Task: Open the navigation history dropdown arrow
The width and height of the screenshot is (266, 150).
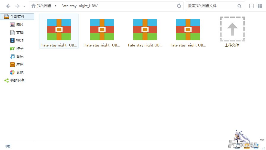Action: [24, 7]
